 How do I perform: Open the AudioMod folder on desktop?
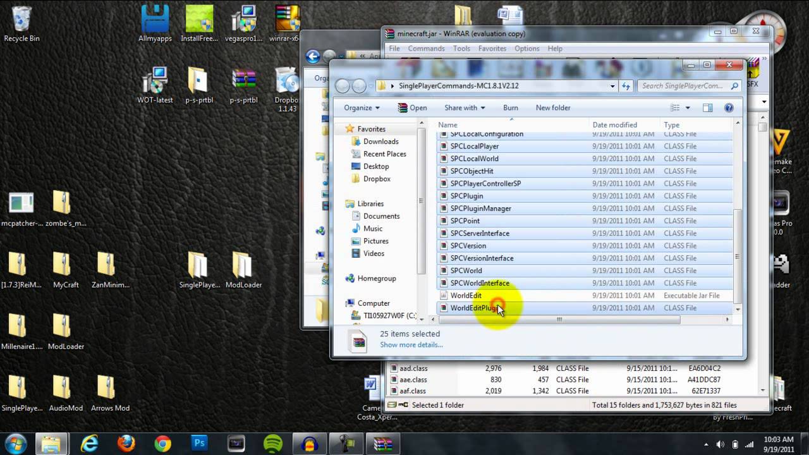(66, 394)
